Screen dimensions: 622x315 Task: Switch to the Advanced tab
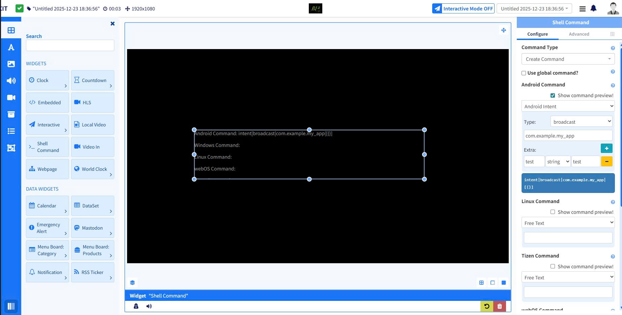tap(579, 34)
